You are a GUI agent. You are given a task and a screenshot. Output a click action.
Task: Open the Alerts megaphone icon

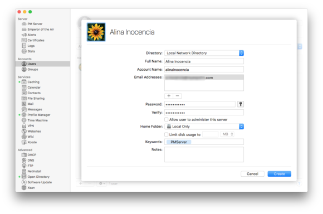24,35
